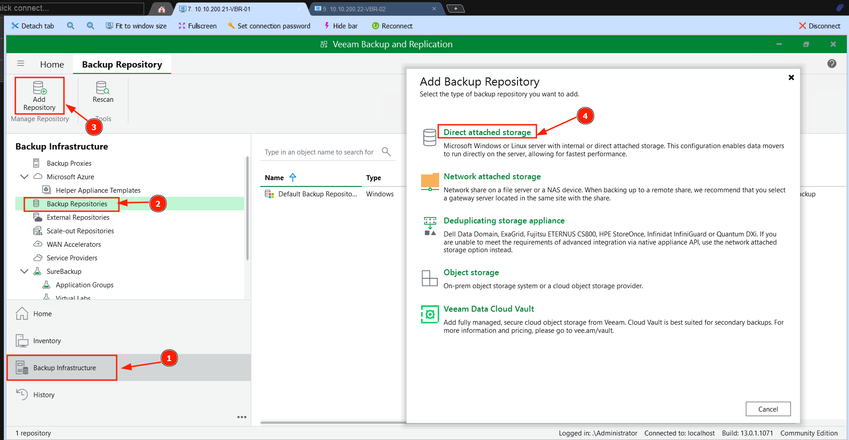Click the Default Backup Repository row icon
849x440 pixels.
(x=269, y=194)
